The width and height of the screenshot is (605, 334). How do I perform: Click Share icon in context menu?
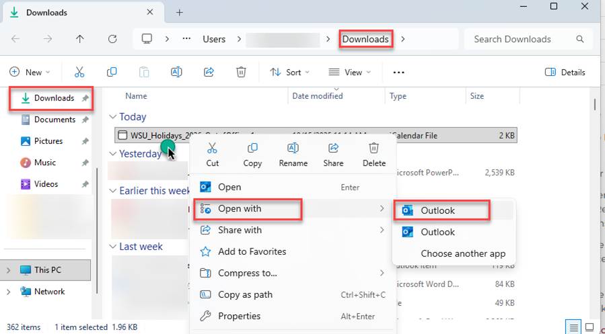[x=333, y=153]
